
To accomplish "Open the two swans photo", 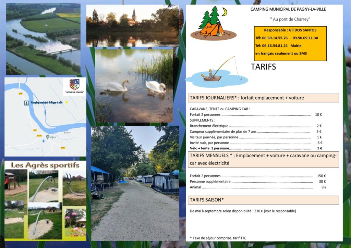I will [x=134, y=86].
